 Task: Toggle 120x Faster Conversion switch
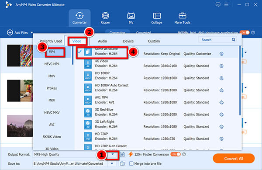176,154
